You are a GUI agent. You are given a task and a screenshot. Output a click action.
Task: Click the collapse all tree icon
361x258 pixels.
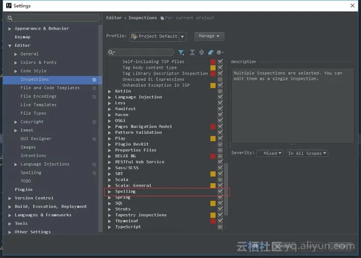202,53
